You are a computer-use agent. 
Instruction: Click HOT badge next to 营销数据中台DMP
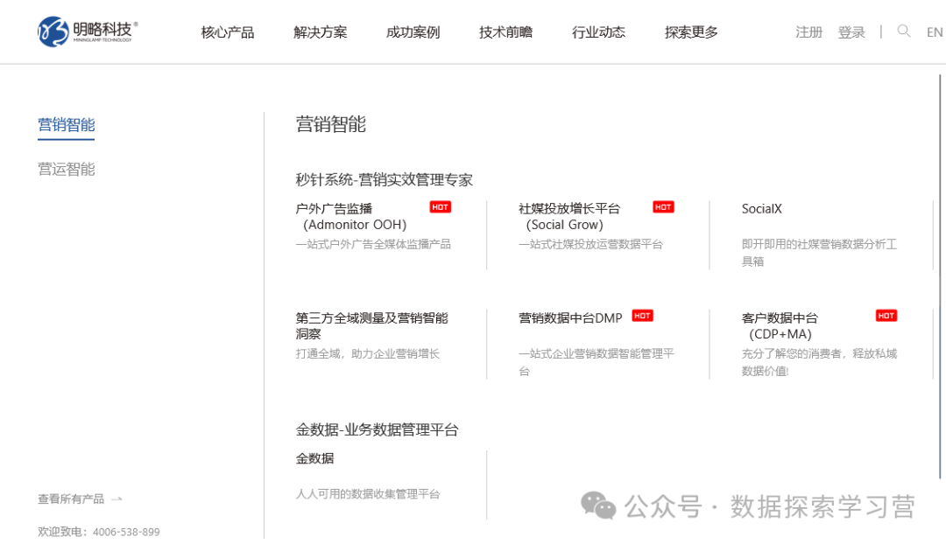(642, 316)
